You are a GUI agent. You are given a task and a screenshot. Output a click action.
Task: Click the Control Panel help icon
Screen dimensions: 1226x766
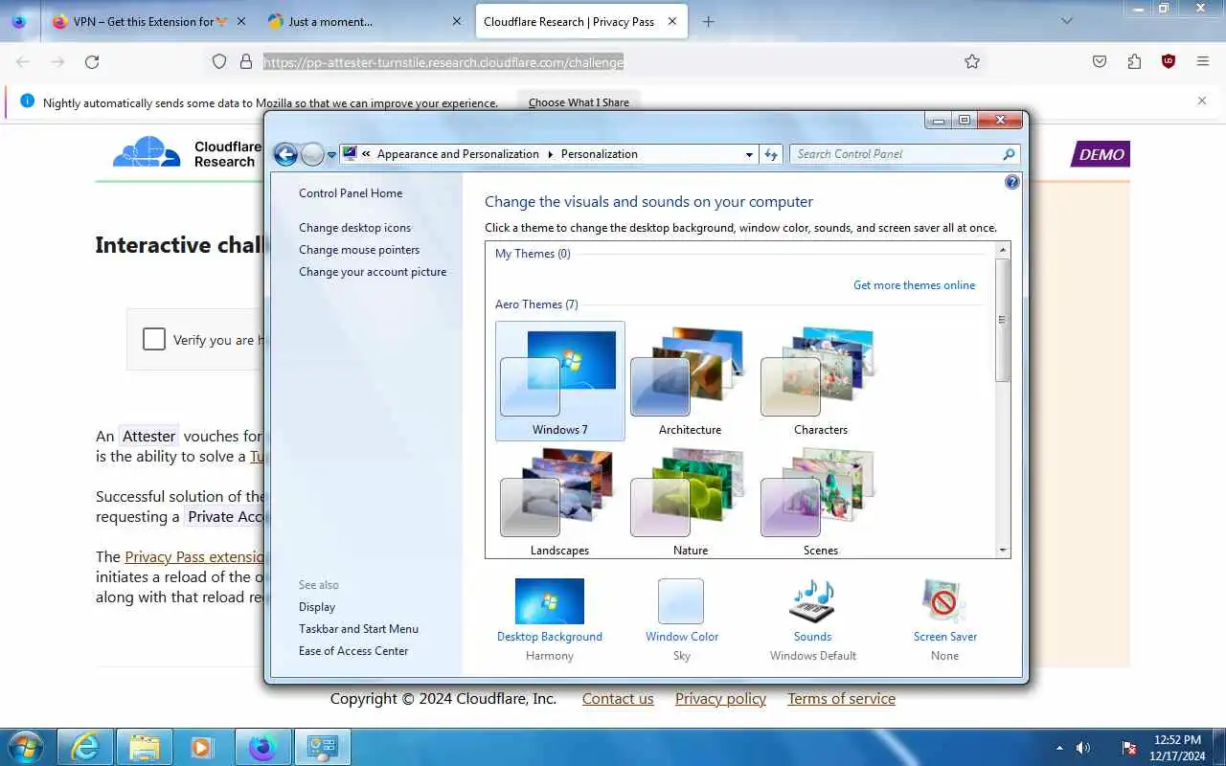click(1012, 182)
